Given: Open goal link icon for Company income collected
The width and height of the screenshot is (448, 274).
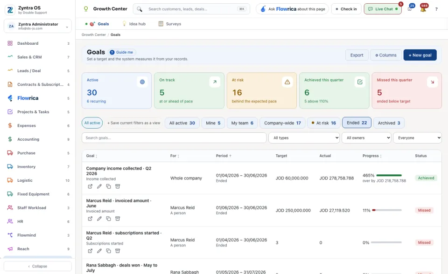Looking at the screenshot, I should click(90, 186).
